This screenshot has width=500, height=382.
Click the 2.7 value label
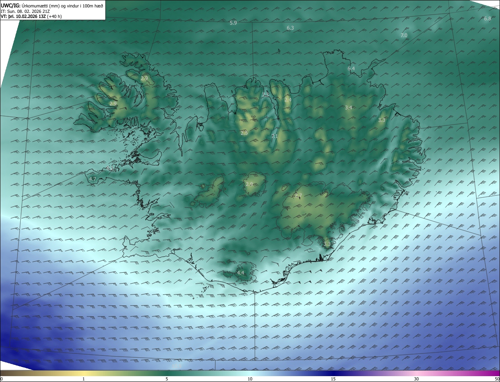tap(299, 195)
